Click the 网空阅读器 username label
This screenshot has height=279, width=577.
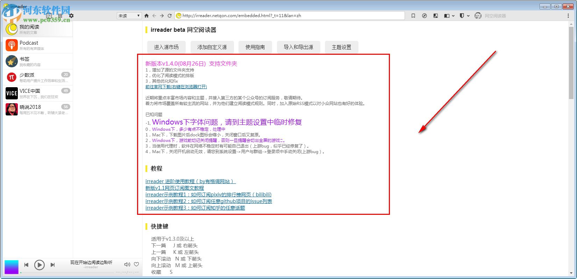pos(495,16)
